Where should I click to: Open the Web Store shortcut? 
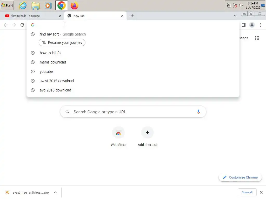tap(118, 137)
